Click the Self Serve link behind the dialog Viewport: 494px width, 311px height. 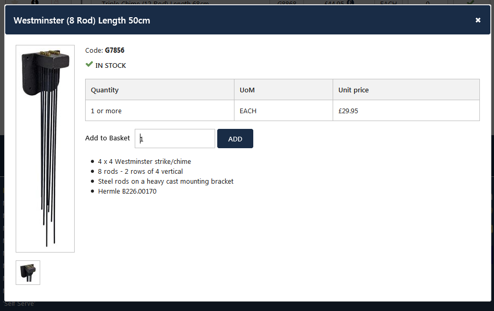[19, 304]
